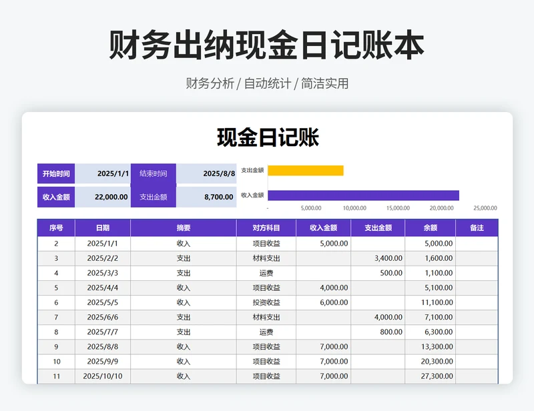Select the 1,100.00 balance cell
The width and height of the screenshot is (534, 411).
[431, 273]
